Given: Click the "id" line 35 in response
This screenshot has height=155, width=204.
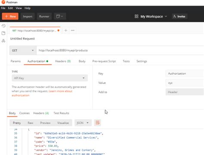Looking at the screenshot, I should [69, 134].
